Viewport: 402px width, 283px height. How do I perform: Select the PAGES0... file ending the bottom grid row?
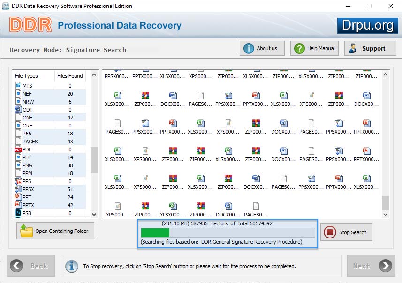tap(256, 209)
